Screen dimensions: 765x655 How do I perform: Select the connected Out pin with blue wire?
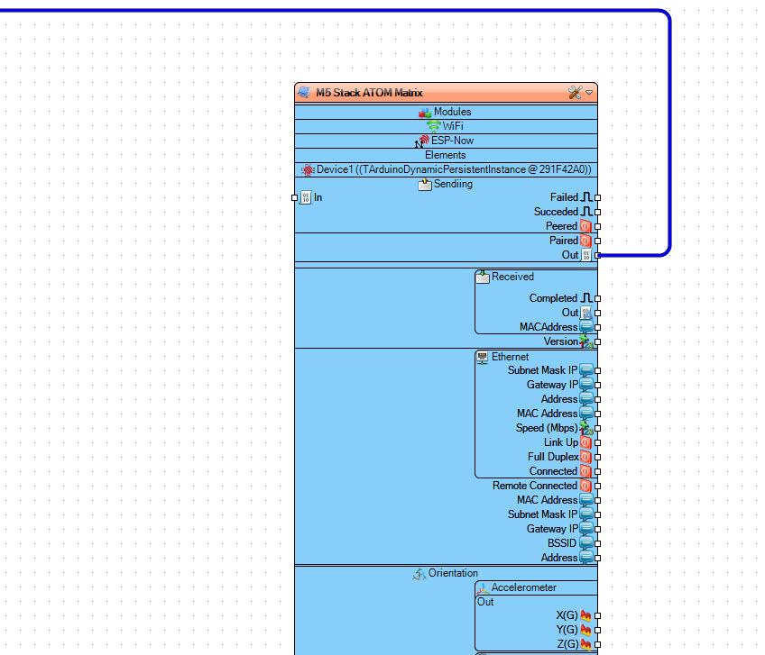tap(597, 255)
